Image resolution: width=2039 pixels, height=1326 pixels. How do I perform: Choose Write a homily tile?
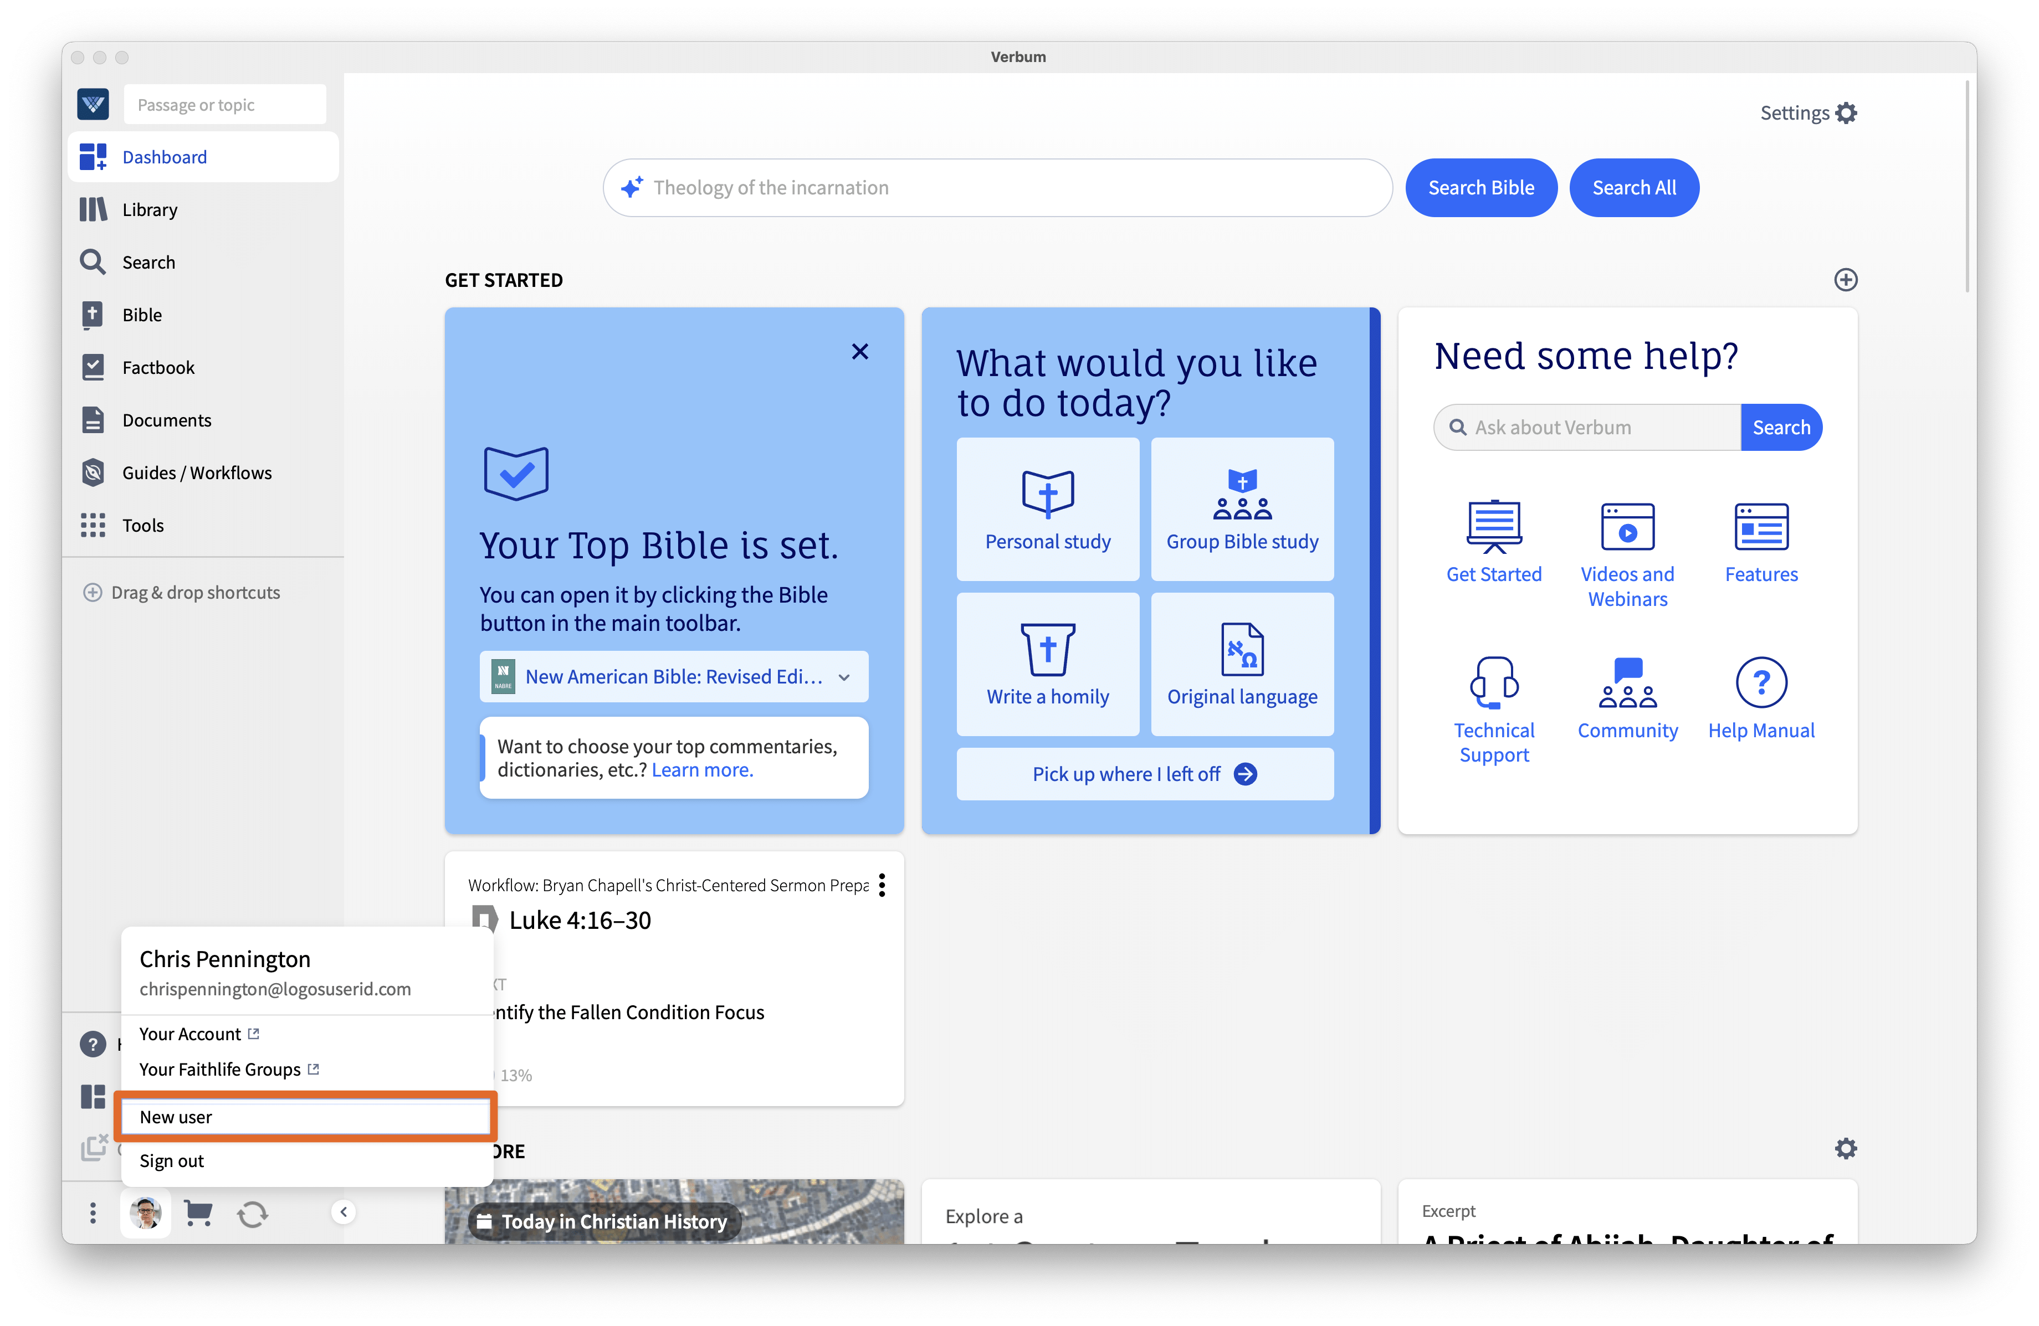(1047, 664)
